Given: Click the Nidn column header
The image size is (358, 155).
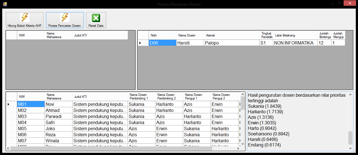Looking at the screenshot, I should coord(162,35).
